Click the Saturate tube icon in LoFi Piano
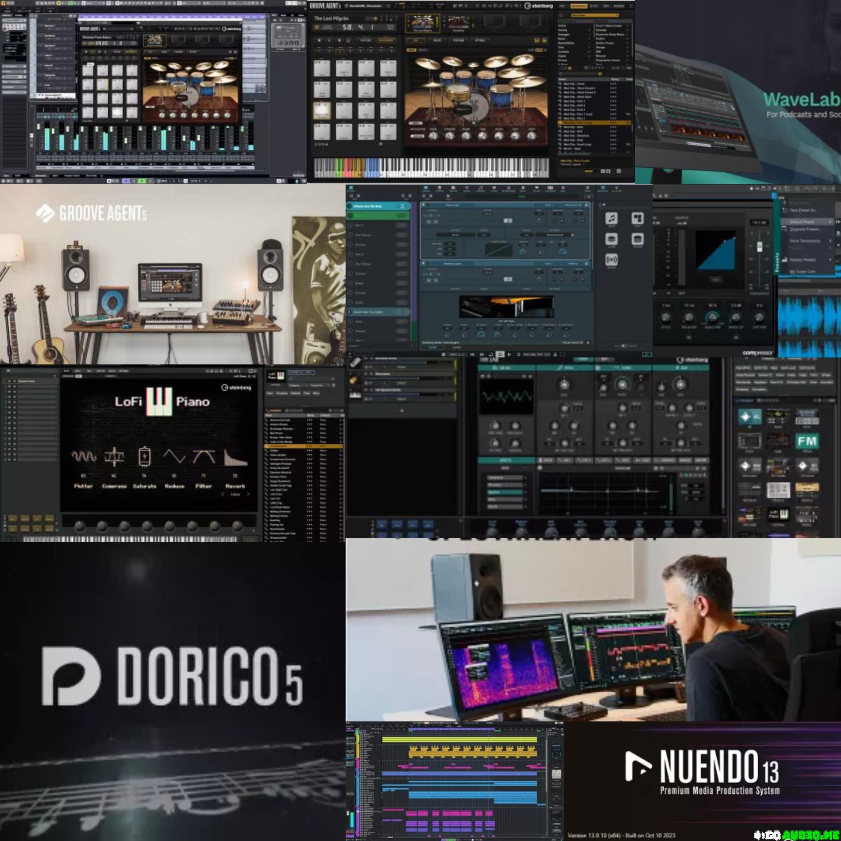 pos(144,456)
